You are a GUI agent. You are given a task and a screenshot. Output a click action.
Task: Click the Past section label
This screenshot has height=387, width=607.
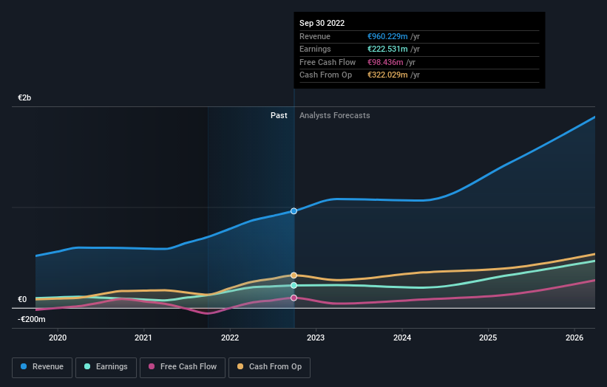pos(279,115)
